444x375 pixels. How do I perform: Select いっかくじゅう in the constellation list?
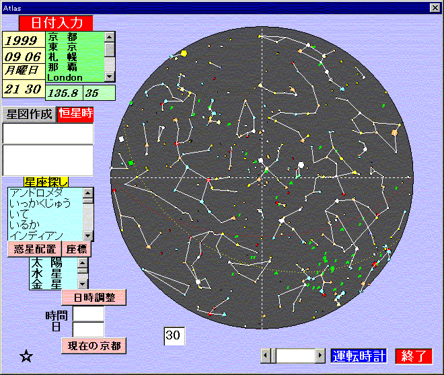(x=45, y=203)
